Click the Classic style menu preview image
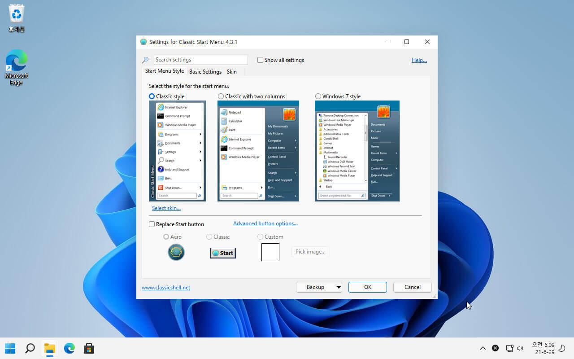 (x=177, y=151)
